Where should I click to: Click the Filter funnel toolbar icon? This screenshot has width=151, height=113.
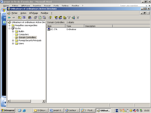[x=69, y=18]
